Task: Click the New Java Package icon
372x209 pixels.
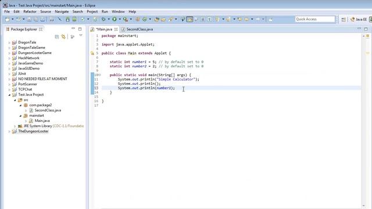Action: point(137,19)
